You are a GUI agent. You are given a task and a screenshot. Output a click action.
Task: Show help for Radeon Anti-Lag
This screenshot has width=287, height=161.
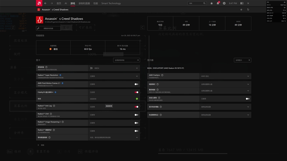(54, 106)
